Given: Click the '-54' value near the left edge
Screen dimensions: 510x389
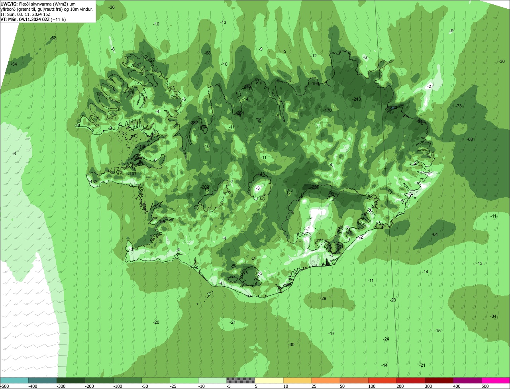Looking at the screenshot, I should coord(14,64).
